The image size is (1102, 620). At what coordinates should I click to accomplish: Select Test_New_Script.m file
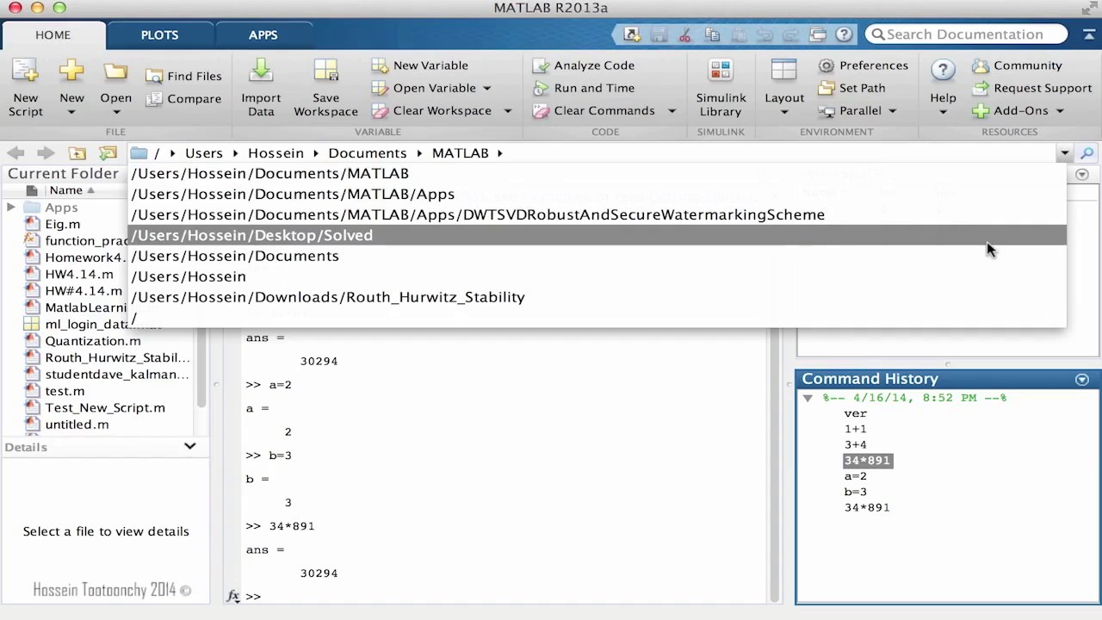[105, 407]
